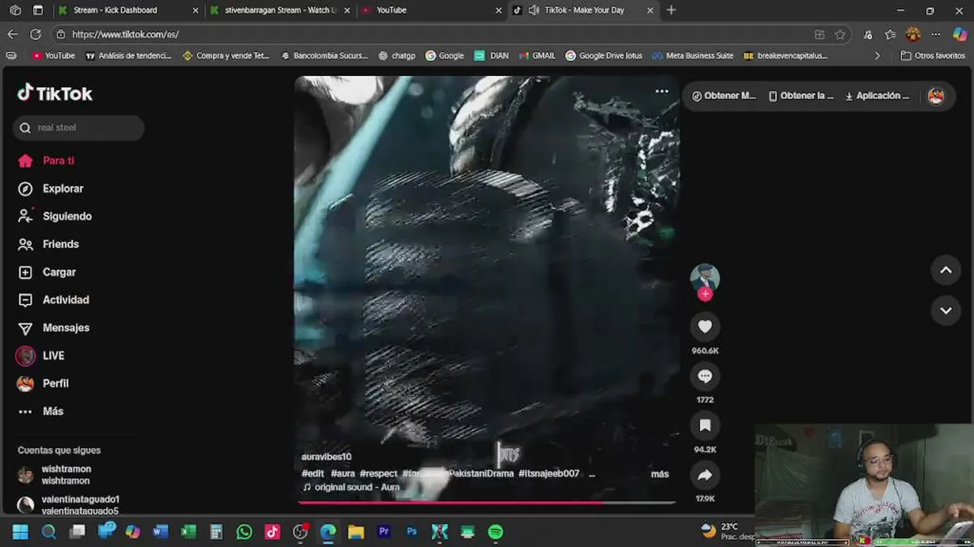Open the #respect hashtag
Screen dimensions: 974x547
[378, 473]
